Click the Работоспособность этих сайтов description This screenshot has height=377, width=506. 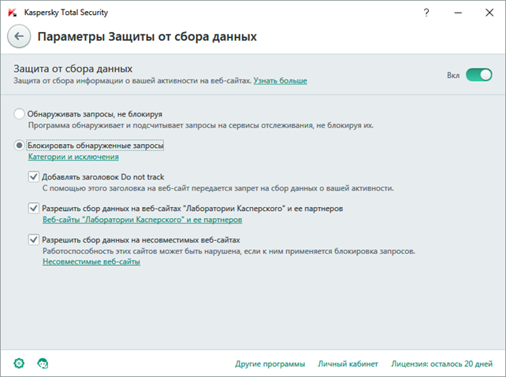click(x=229, y=251)
